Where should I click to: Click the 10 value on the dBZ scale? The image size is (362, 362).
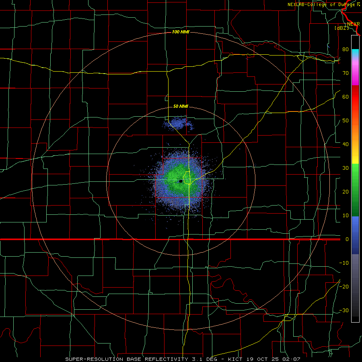[x=346, y=216]
